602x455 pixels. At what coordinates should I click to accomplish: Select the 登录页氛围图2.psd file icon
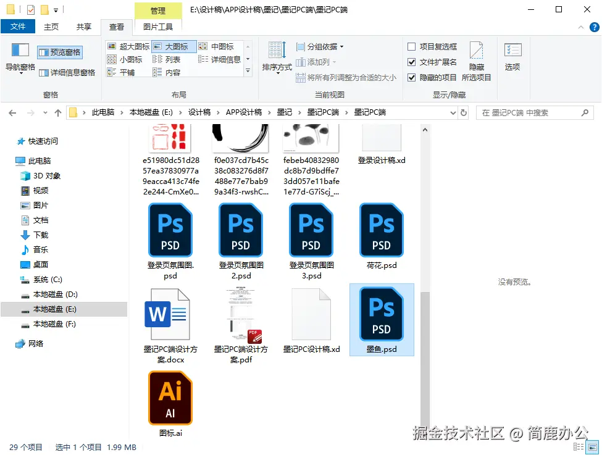pyautogui.click(x=241, y=230)
